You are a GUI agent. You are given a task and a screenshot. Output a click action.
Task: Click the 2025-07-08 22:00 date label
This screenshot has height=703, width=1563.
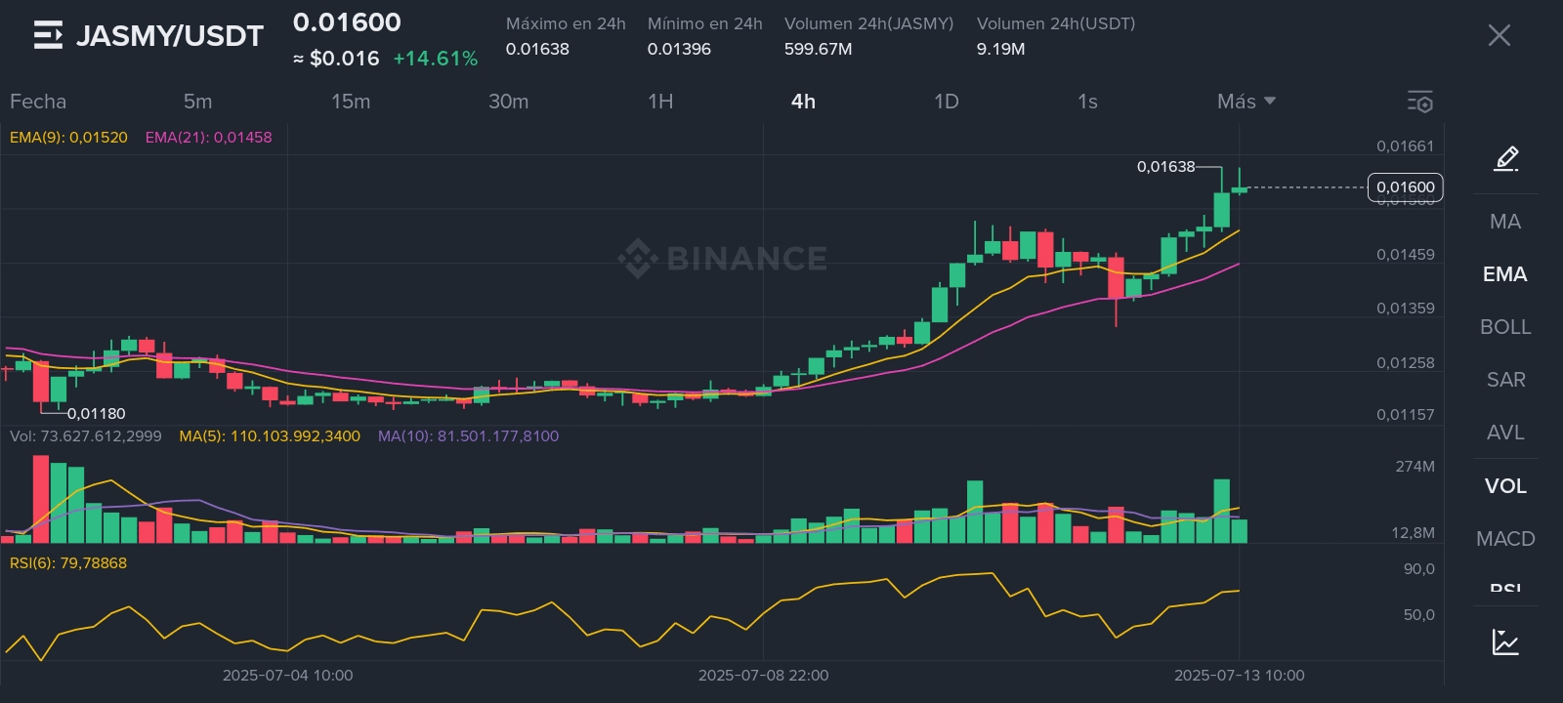763,676
